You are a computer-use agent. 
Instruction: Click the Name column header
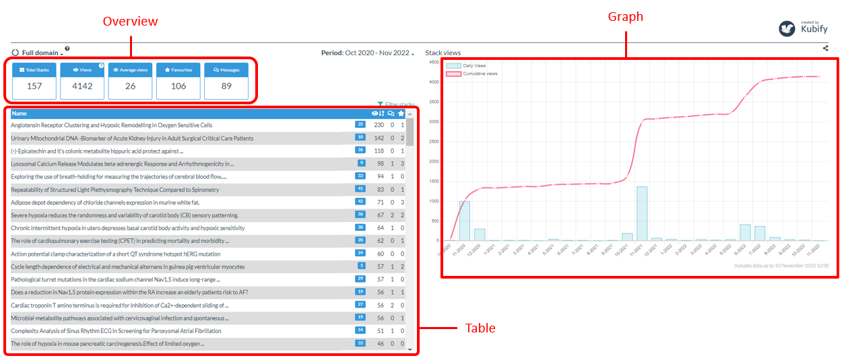click(x=19, y=114)
